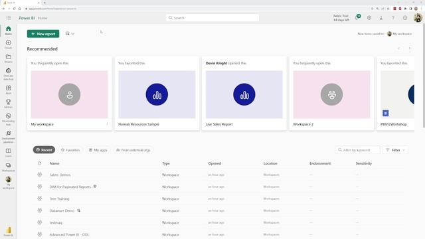This screenshot has width=425, height=239.
Task: Open the Workspace 2 recommended card
Action: [x=331, y=94]
